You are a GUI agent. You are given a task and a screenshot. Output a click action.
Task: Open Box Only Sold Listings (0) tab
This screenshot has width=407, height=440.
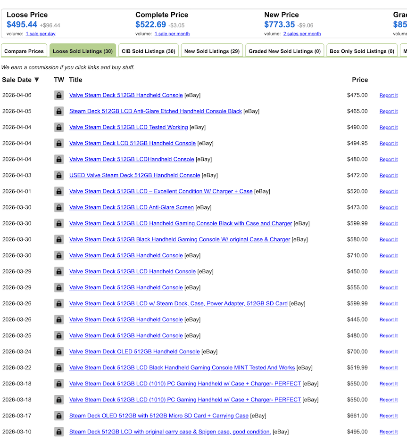tap(362, 51)
